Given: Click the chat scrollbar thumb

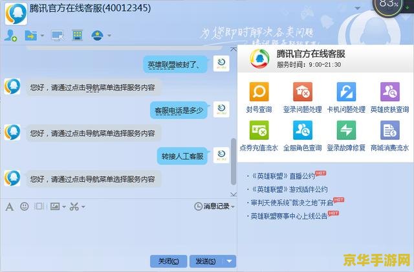Looking at the screenshot, I should (x=233, y=161).
